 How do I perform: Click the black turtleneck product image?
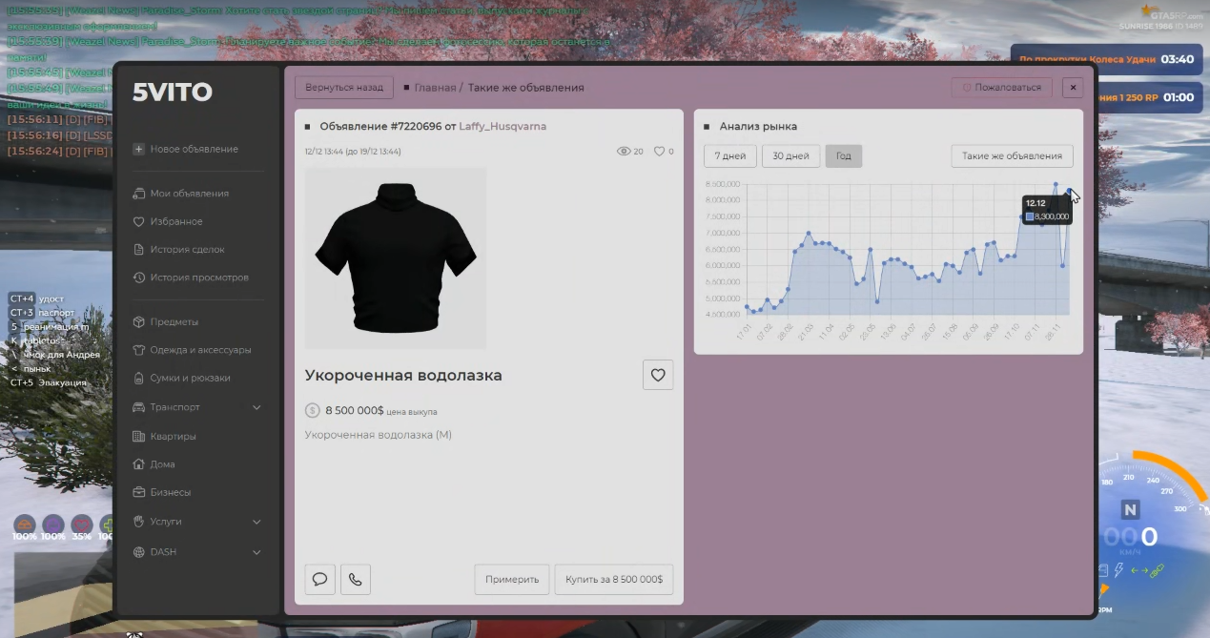pos(396,257)
